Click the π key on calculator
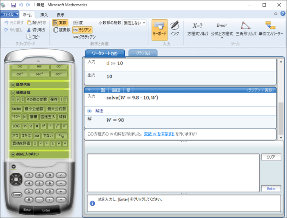This screenshot has width=287, height=218. click(37, 126)
